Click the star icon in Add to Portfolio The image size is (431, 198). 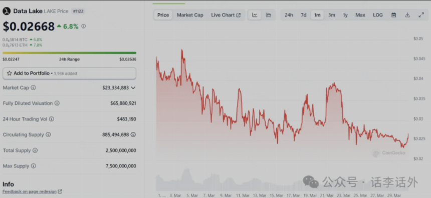coord(10,73)
